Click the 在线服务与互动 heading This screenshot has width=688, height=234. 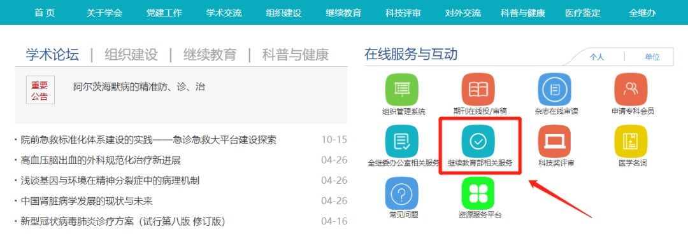411,54
